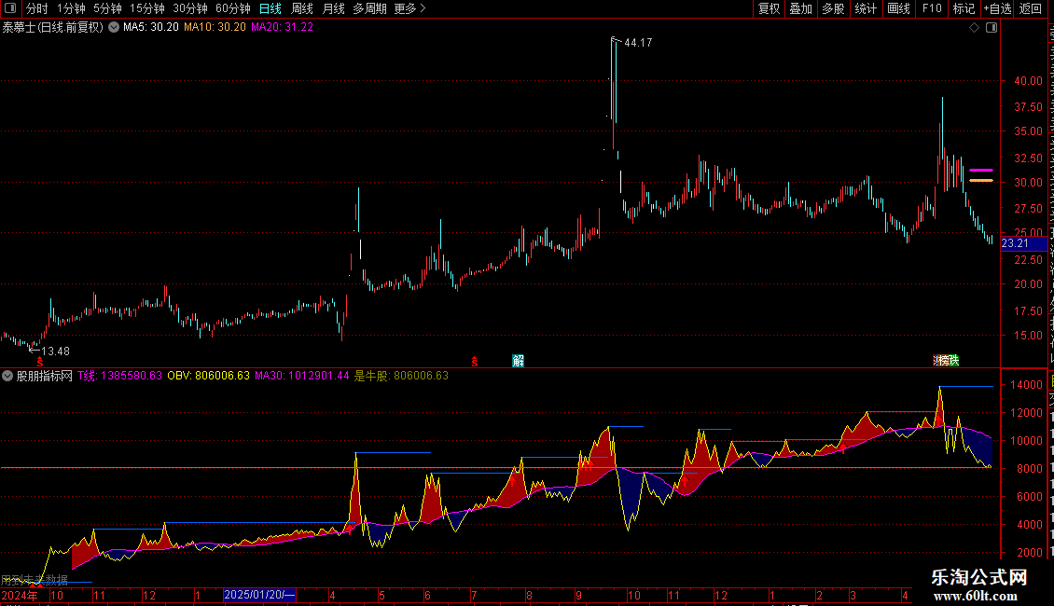The height and width of the screenshot is (606, 1054).
Task: Toggle the side panel icon near price axis
Action: pyautogui.click(x=992, y=28)
